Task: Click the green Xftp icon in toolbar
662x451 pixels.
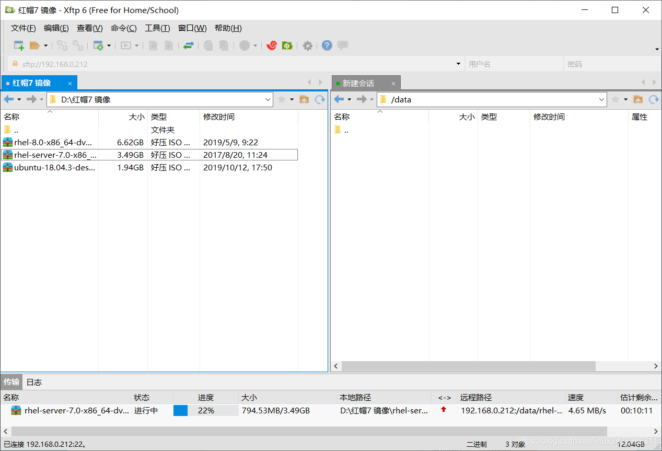Action: coord(287,45)
